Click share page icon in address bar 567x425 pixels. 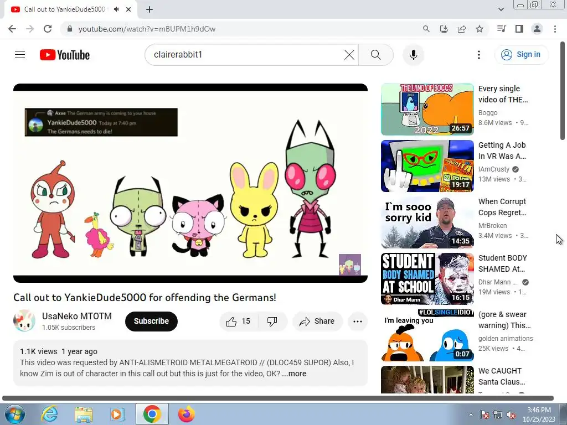tap(462, 29)
